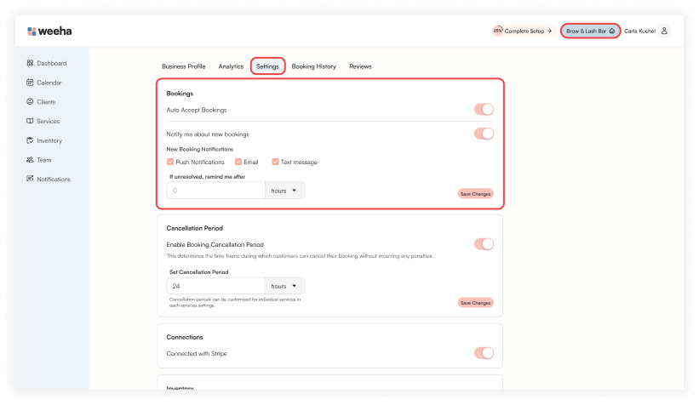The width and height of the screenshot is (699, 405).
Task: Click the Inventory box icon
Action: click(30, 140)
